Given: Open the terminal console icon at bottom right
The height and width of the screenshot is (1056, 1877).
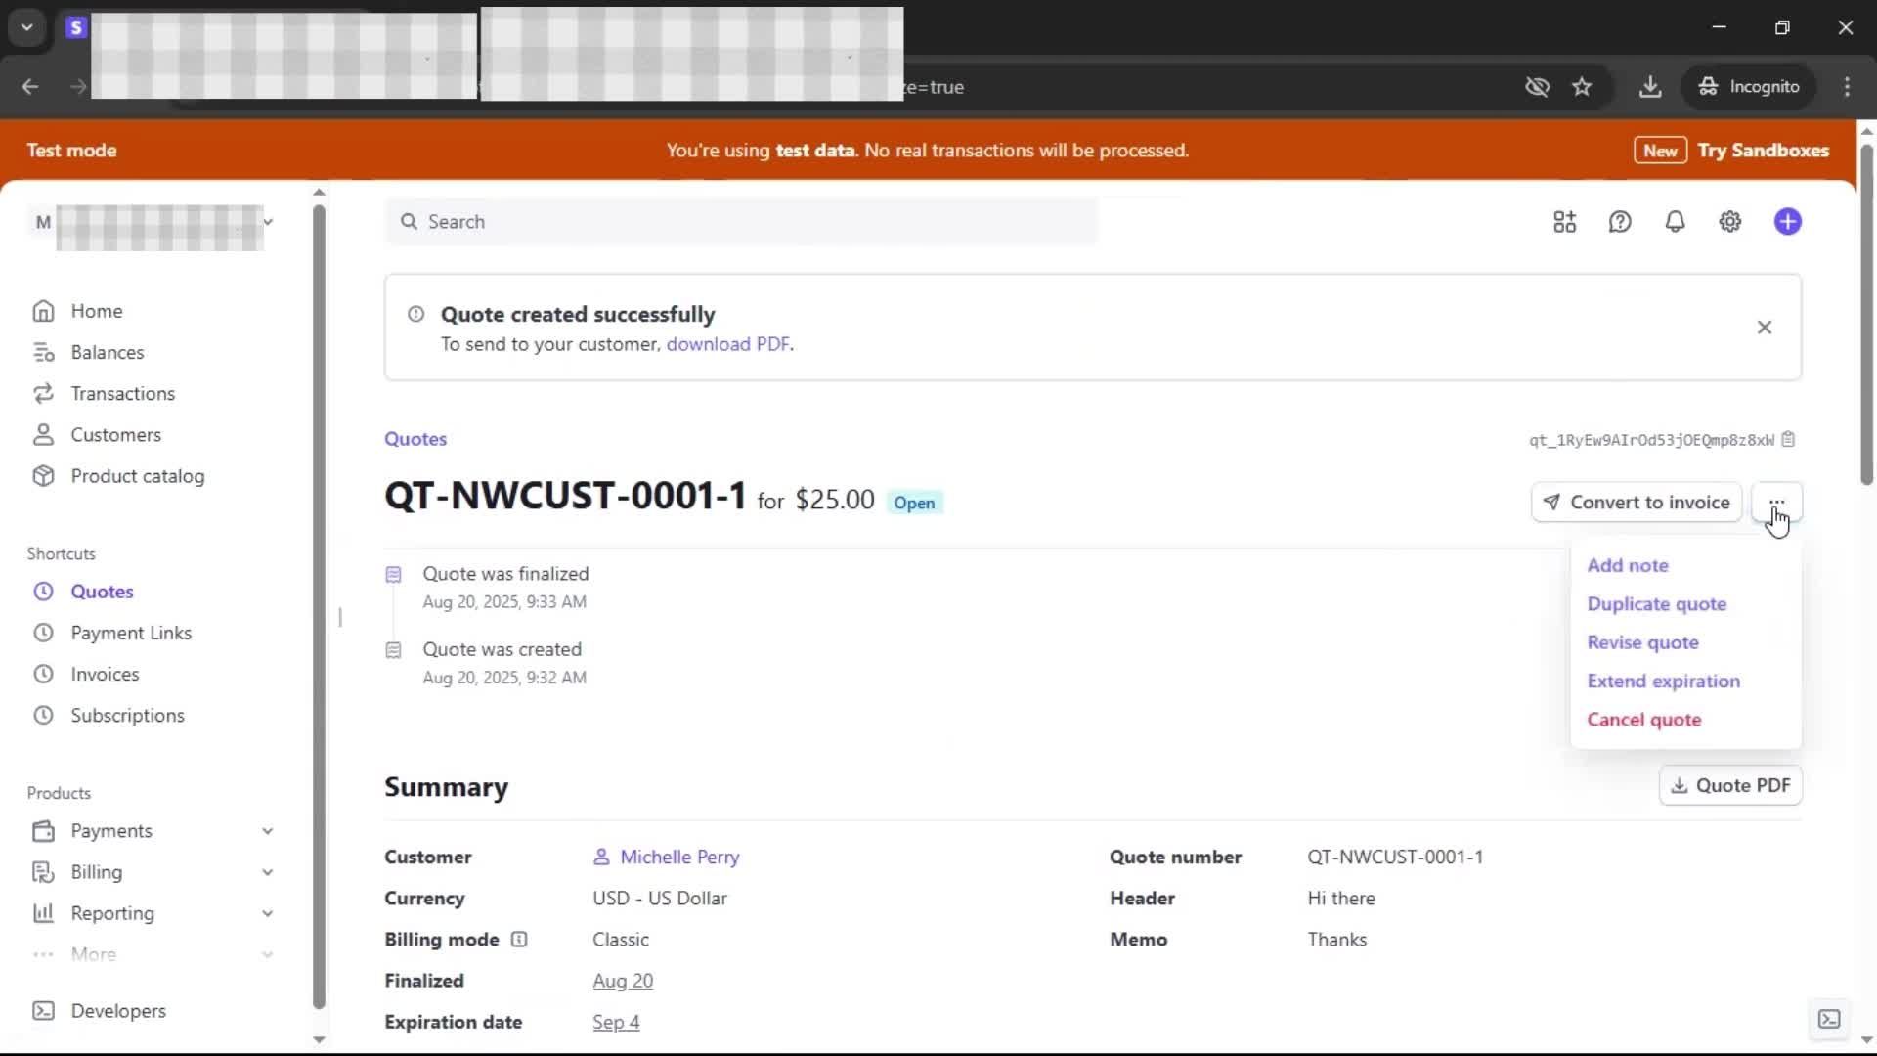Looking at the screenshot, I should (1828, 1019).
